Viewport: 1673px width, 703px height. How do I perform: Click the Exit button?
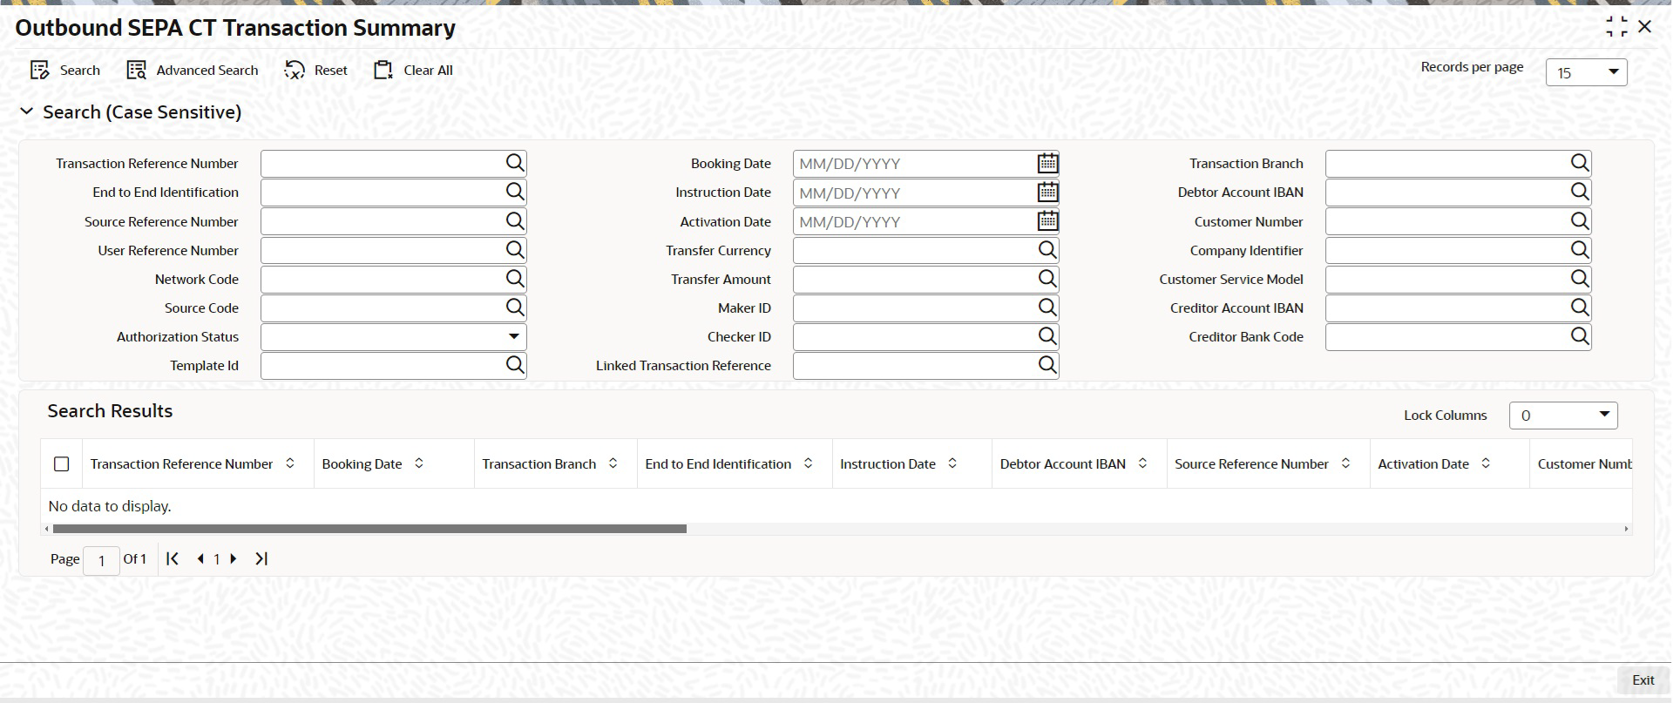click(x=1643, y=680)
